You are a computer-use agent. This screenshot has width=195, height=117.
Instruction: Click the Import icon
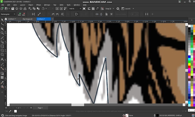pyautogui.click(x=57, y=9)
